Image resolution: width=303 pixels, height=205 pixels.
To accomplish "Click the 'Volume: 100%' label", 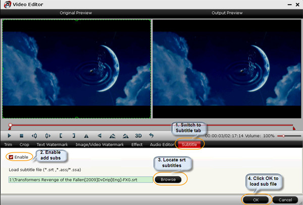I will click(x=260, y=136).
